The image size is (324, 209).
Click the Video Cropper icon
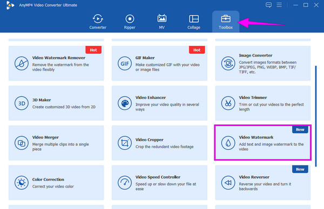[125, 143]
